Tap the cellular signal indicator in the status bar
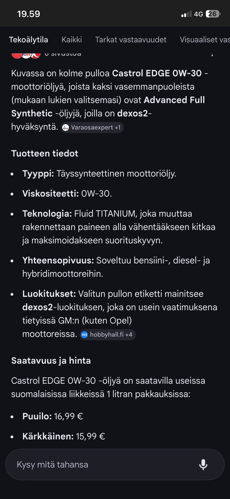This screenshot has height=499, width=230. click(186, 14)
